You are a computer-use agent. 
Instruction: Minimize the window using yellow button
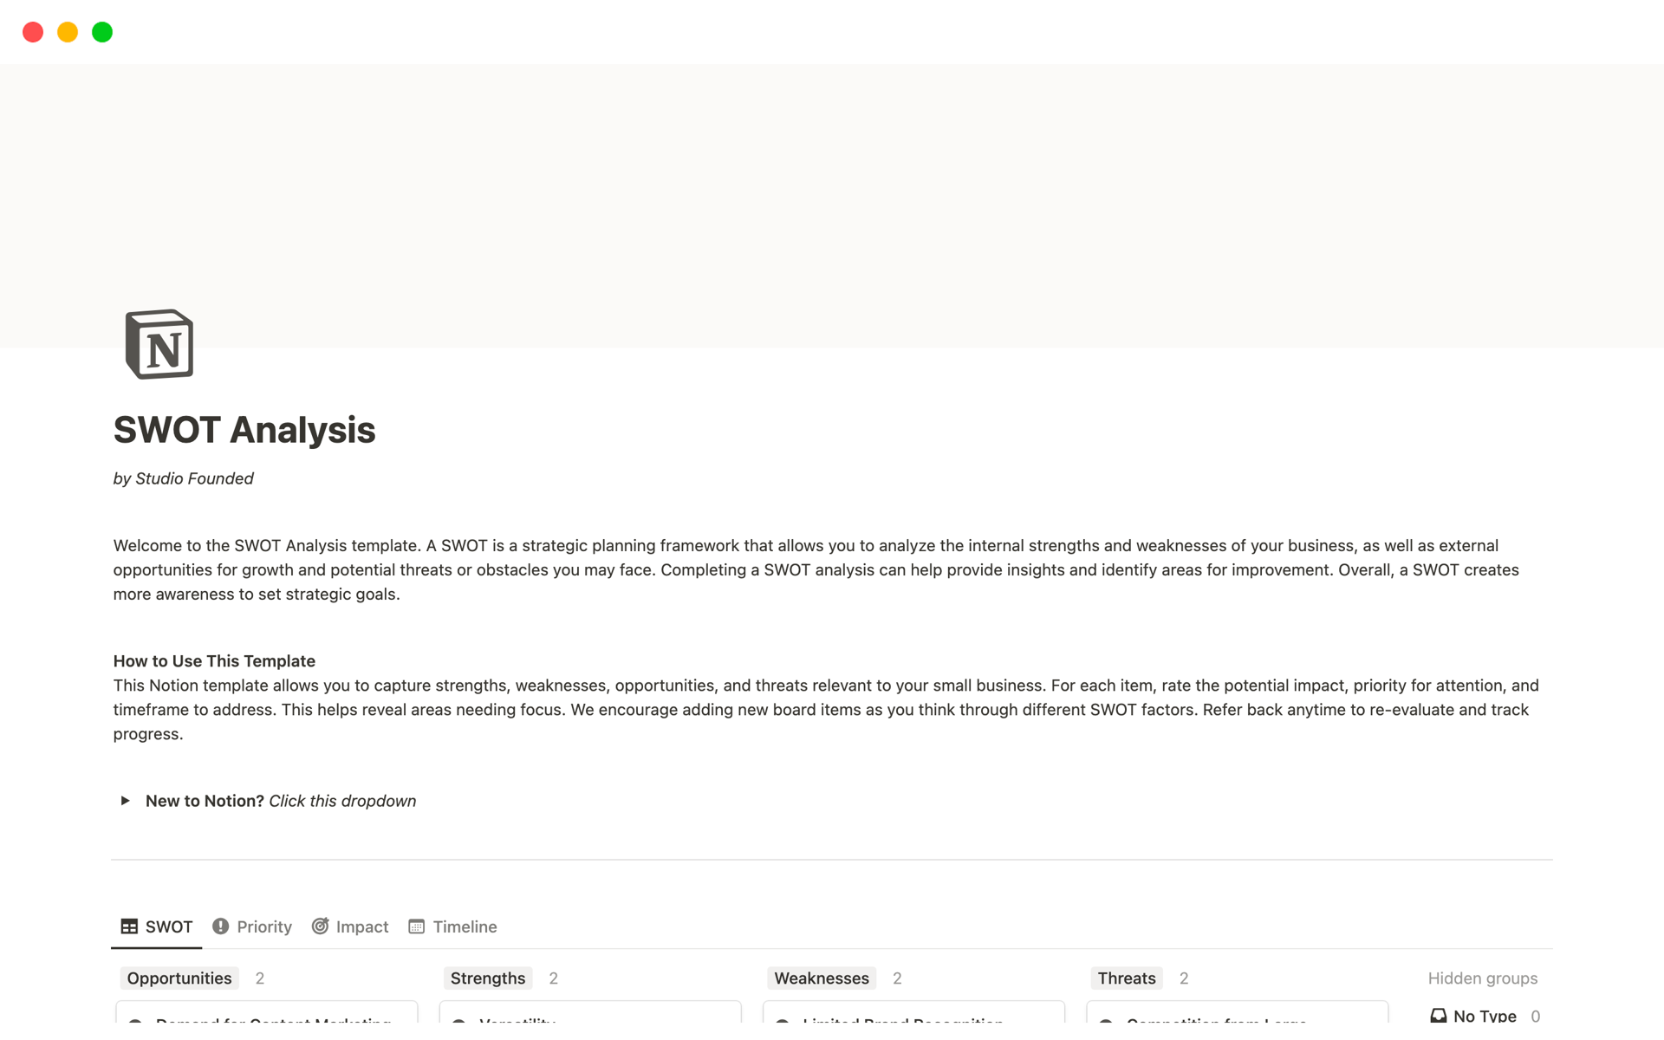(68, 32)
